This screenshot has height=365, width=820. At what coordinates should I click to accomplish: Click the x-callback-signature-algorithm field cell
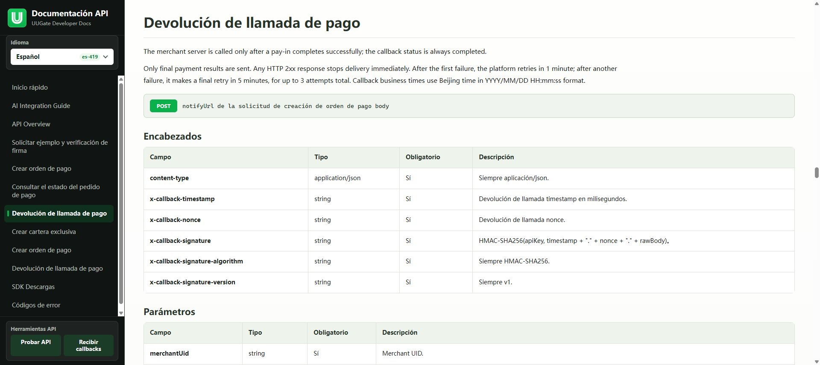click(x=226, y=261)
